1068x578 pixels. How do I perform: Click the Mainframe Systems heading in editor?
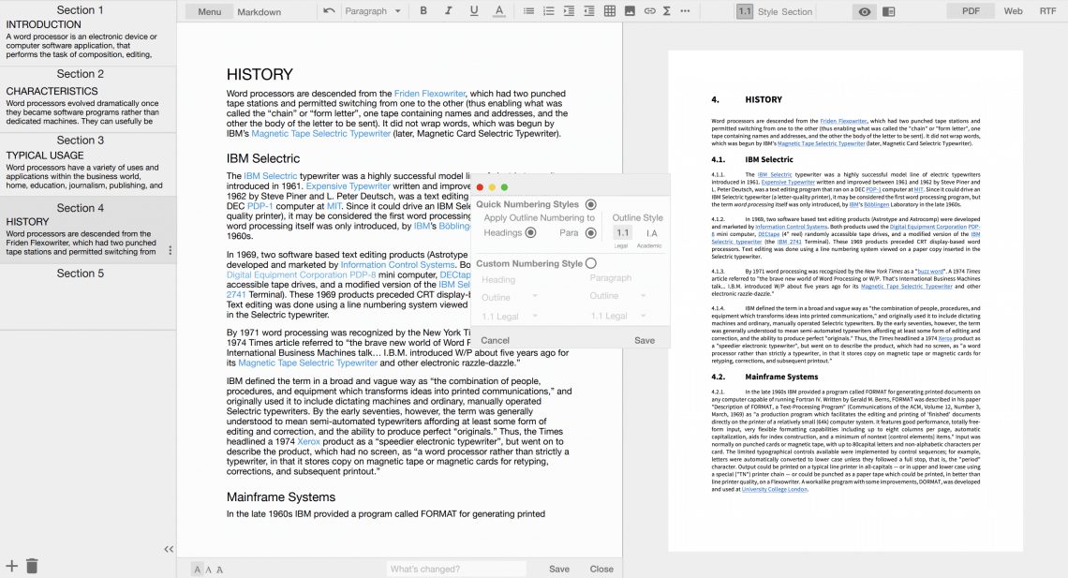coord(281,497)
